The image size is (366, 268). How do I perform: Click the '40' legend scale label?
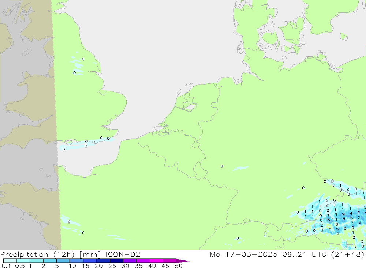pos(152,266)
